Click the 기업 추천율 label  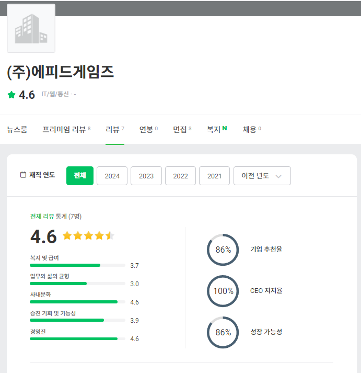266,250
